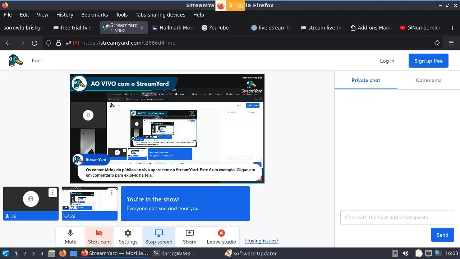This screenshot has width=460, height=259.
Task: Open the Tools menu
Action: pos(121,15)
